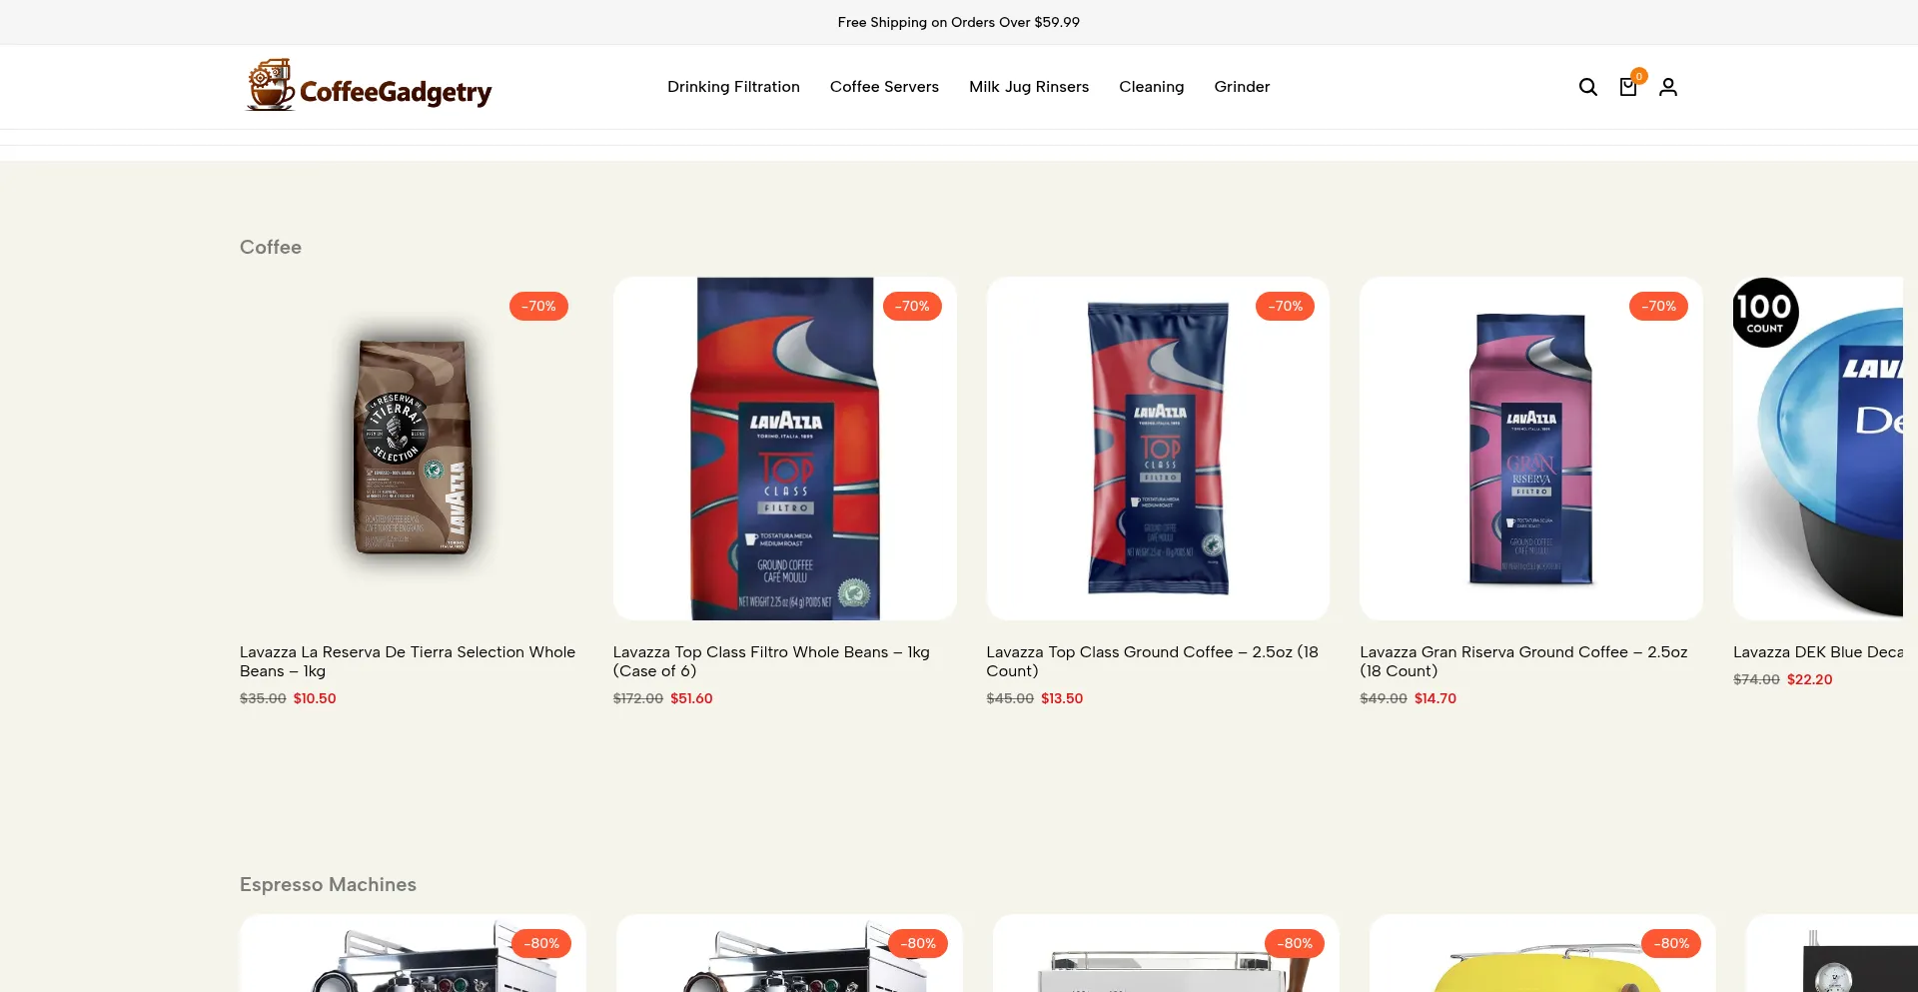
Task: Open Lavazza La Reserva De Tierra product link
Action: [x=408, y=661]
